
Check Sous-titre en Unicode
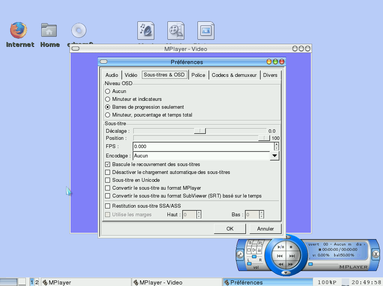coord(107,180)
